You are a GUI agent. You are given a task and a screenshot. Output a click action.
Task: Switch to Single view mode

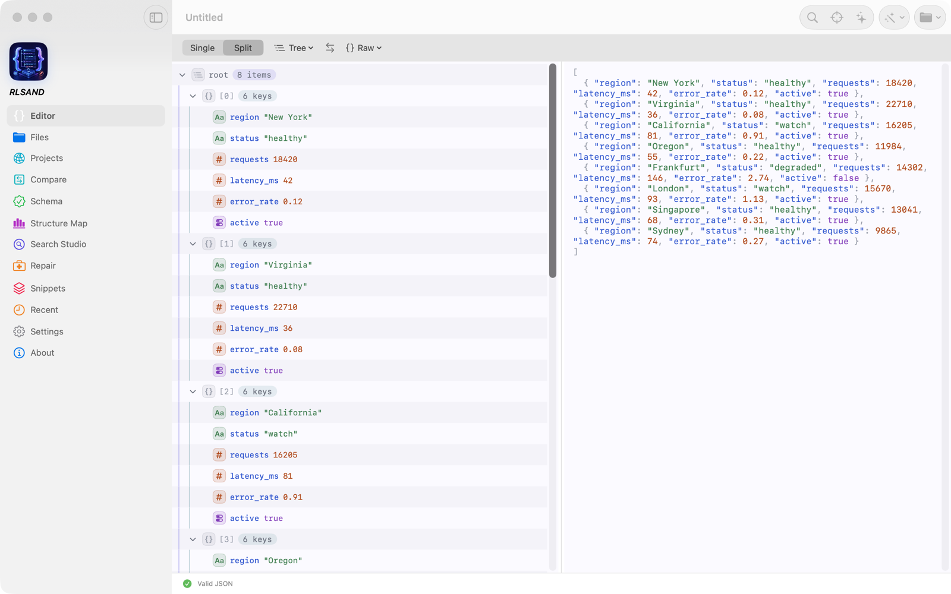(x=202, y=48)
